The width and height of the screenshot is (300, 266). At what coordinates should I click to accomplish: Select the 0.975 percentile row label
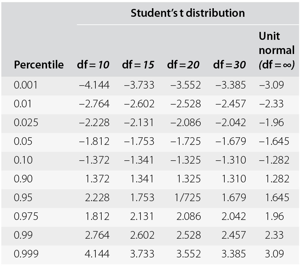pyautogui.click(x=26, y=216)
